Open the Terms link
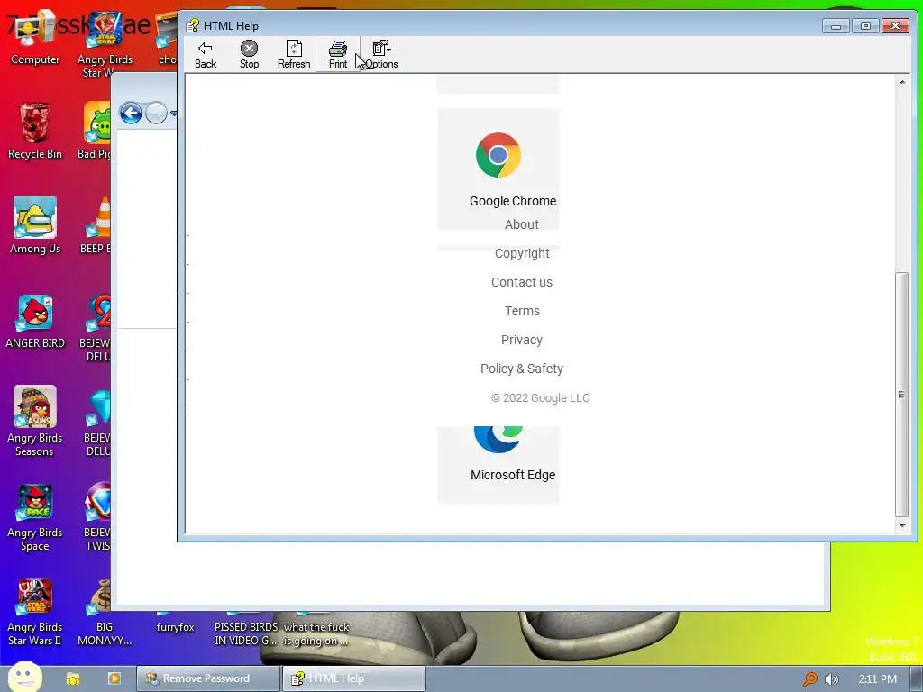 click(x=522, y=311)
